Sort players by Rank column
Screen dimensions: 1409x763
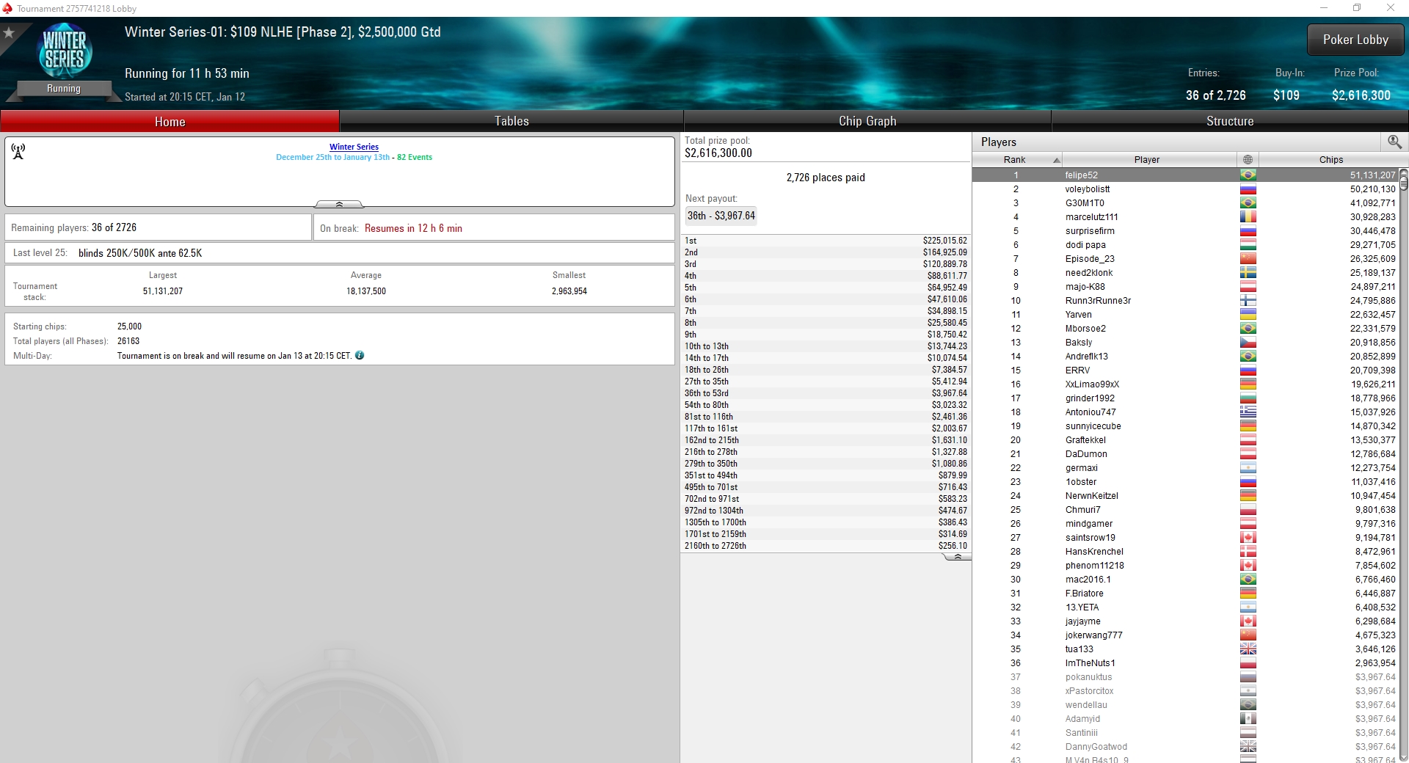(x=1017, y=159)
